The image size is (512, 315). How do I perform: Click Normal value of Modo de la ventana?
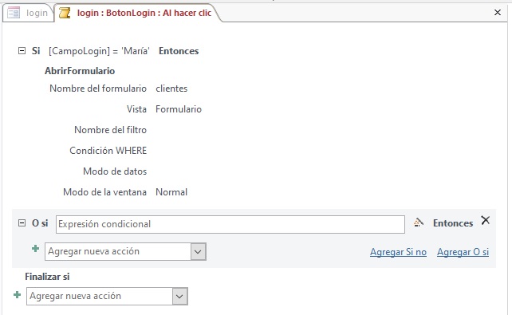171,192
